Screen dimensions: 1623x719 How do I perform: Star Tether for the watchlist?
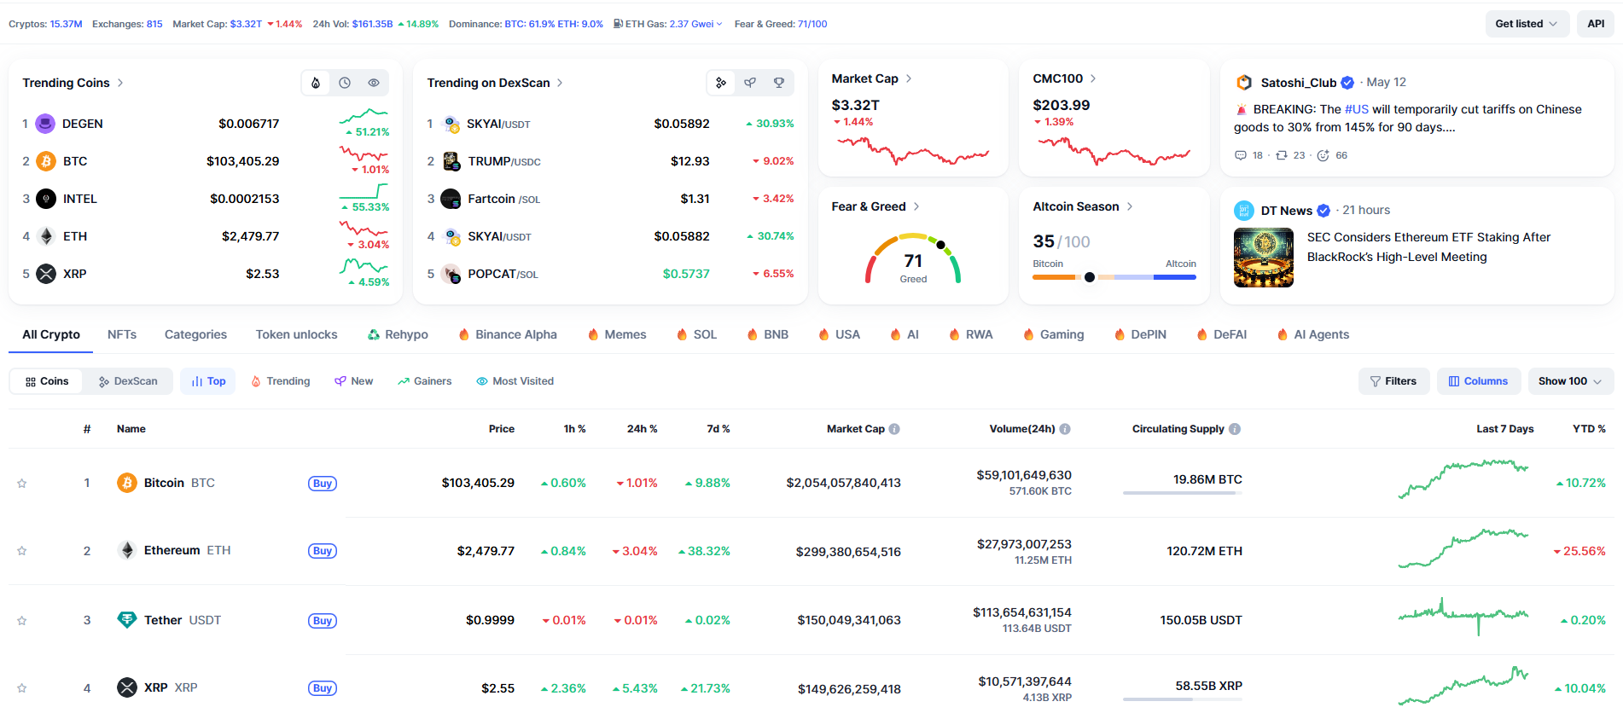22,621
